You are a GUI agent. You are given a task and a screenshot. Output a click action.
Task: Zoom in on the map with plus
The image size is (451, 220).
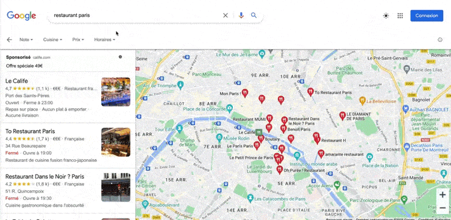[442, 194]
